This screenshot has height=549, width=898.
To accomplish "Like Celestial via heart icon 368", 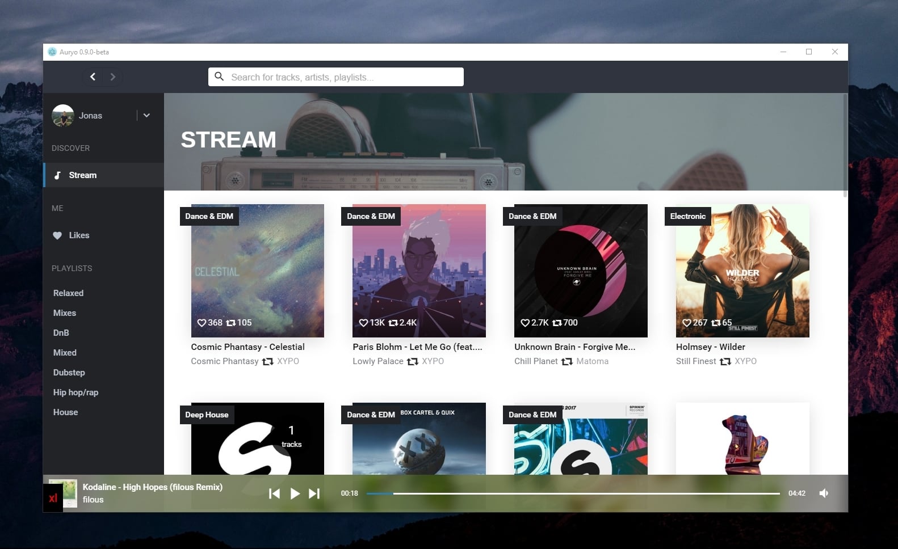I will 202,323.
